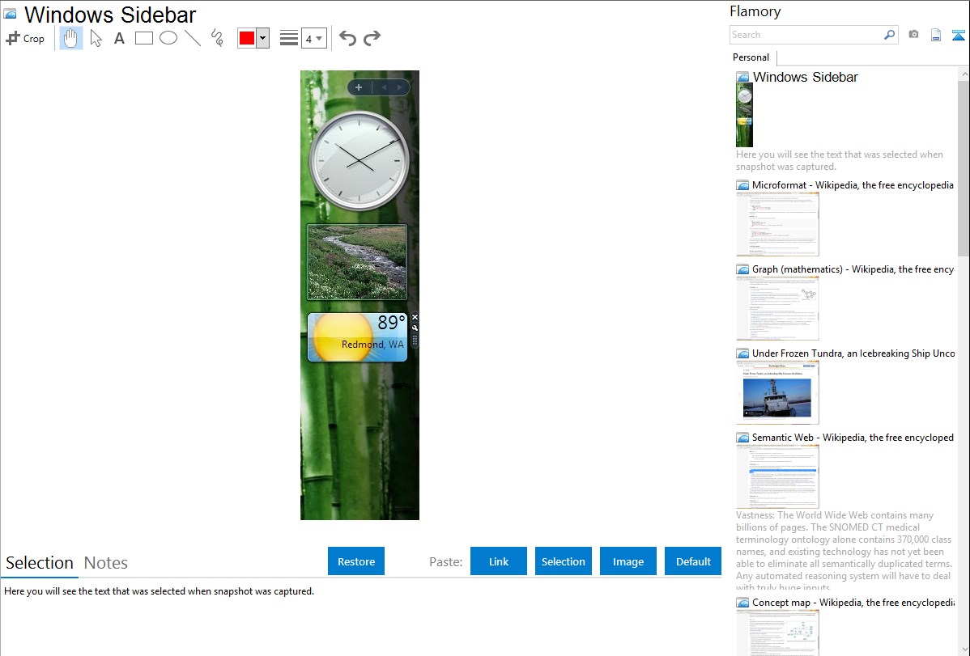The height and width of the screenshot is (656, 970).
Task: Click the Under Frozen Tundra title
Action: coord(853,353)
